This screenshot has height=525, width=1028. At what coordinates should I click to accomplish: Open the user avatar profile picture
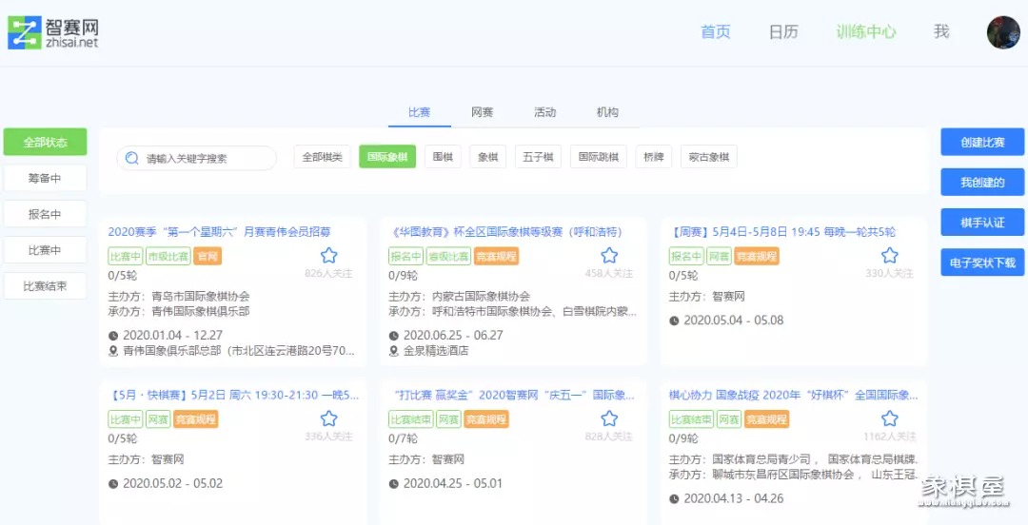(x=1002, y=32)
